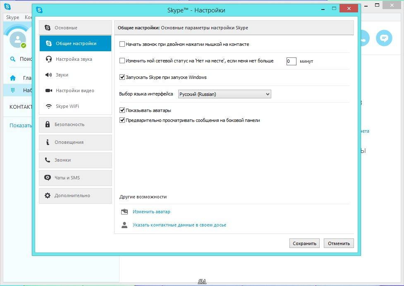This screenshot has height=286, width=404.
Task: Click the chat bubble icon for Чаты и SMS
Action: coord(48,178)
